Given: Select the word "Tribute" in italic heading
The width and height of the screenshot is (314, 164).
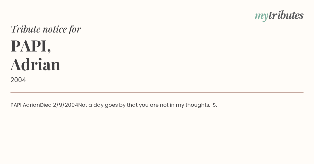Looking at the screenshot, I should click(x=25, y=29).
